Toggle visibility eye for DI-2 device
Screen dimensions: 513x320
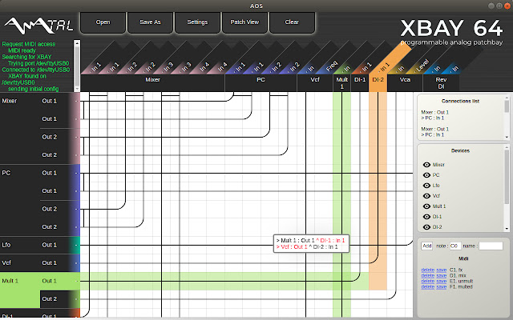click(426, 227)
